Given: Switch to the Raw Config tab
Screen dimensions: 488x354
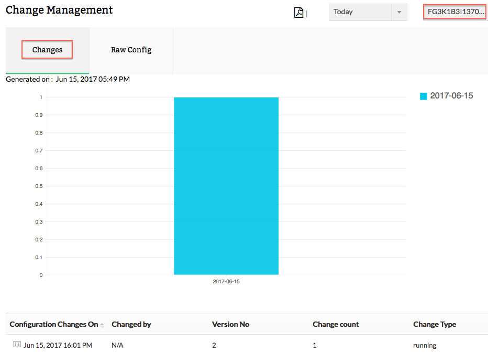Looking at the screenshot, I should pos(131,50).
